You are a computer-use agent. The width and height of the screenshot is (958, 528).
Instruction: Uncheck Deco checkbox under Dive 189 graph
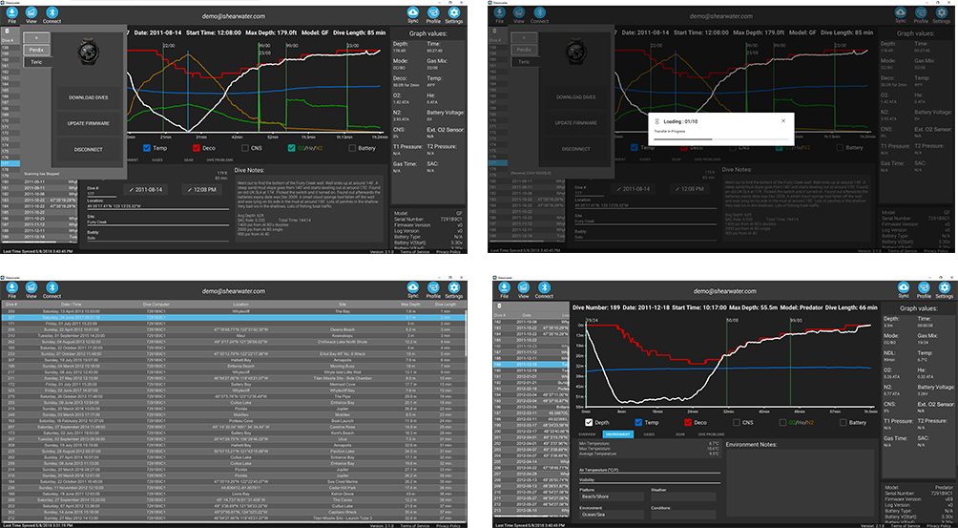(689, 422)
